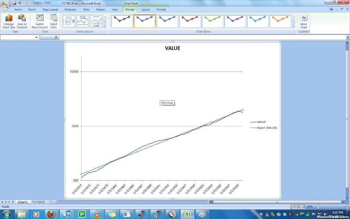Expand the formula bar
350x219 pixels.
(348, 37)
